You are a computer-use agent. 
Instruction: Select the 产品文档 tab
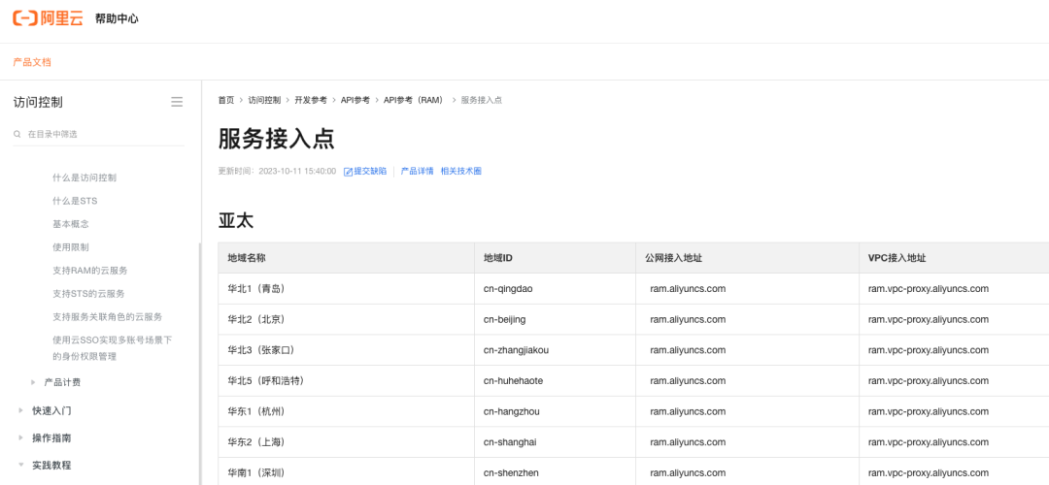pos(32,62)
